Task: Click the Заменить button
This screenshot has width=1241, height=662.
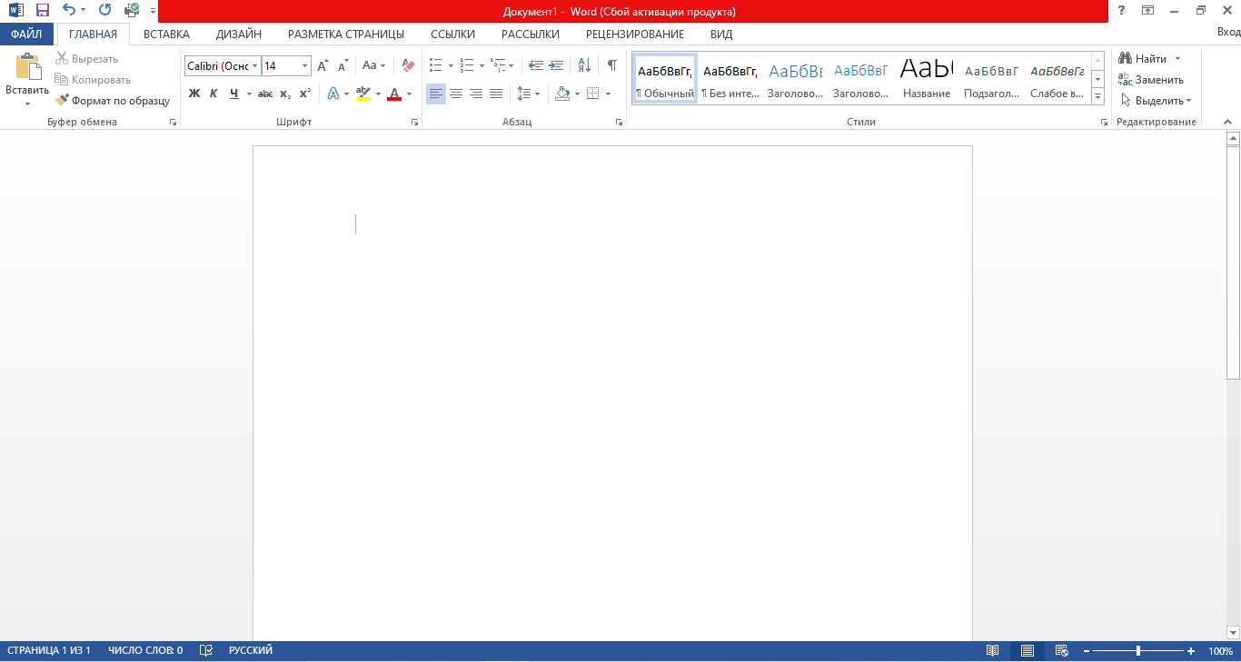Action: (1156, 80)
